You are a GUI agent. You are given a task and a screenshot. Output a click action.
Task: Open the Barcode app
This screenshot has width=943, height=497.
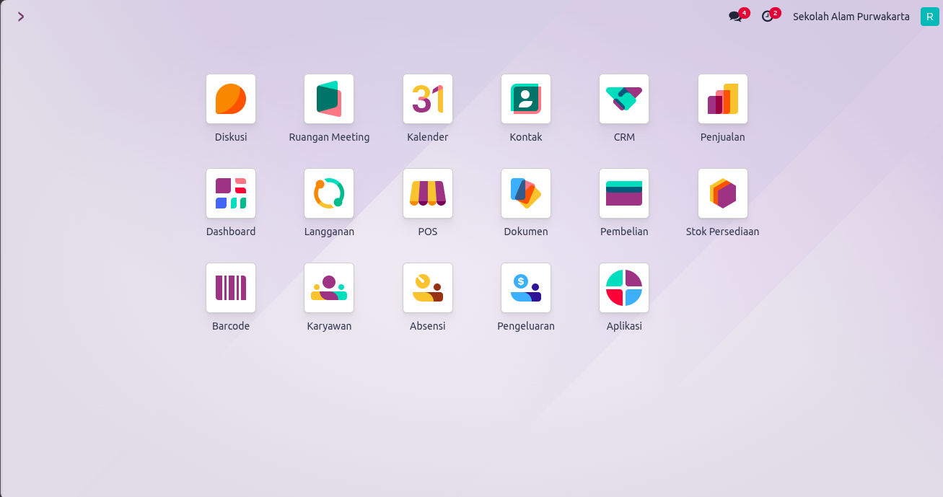pyautogui.click(x=231, y=288)
